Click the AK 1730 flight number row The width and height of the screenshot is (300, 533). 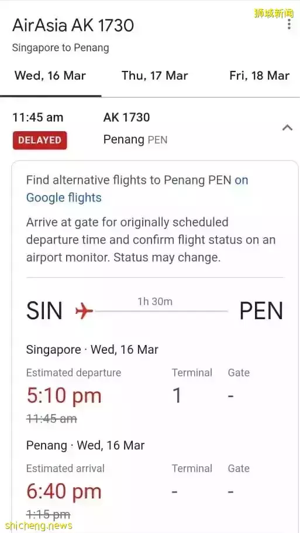(126, 117)
